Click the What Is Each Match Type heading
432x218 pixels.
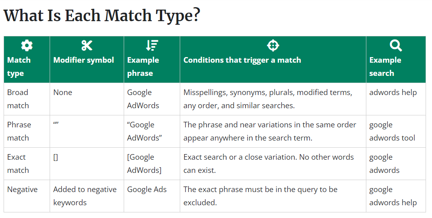(x=102, y=15)
